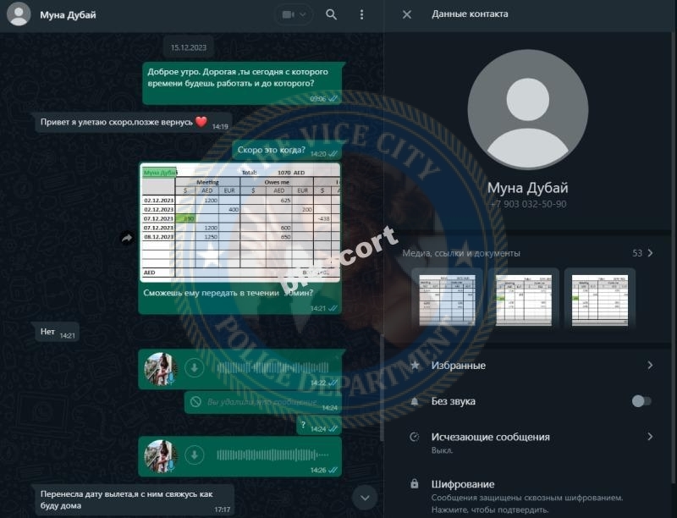
Task: Open the first media thumbnail in contact info
Action: (x=448, y=300)
